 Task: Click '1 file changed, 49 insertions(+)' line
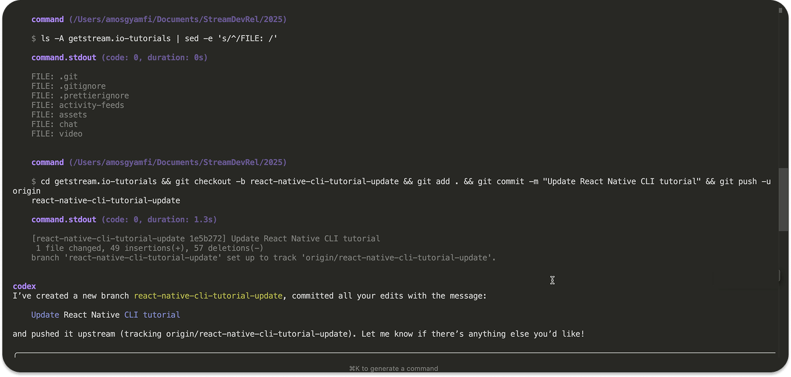click(x=149, y=248)
